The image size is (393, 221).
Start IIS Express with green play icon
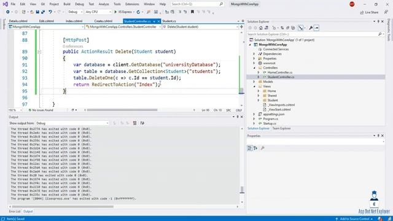point(115,12)
